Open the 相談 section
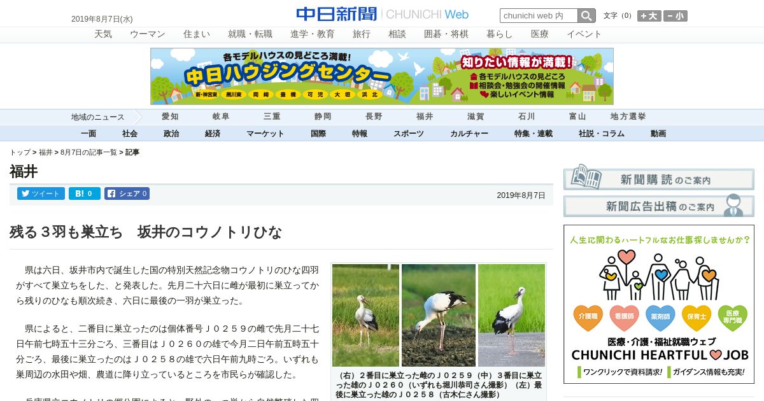The image size is (764, 401). [x=397, y=34]
